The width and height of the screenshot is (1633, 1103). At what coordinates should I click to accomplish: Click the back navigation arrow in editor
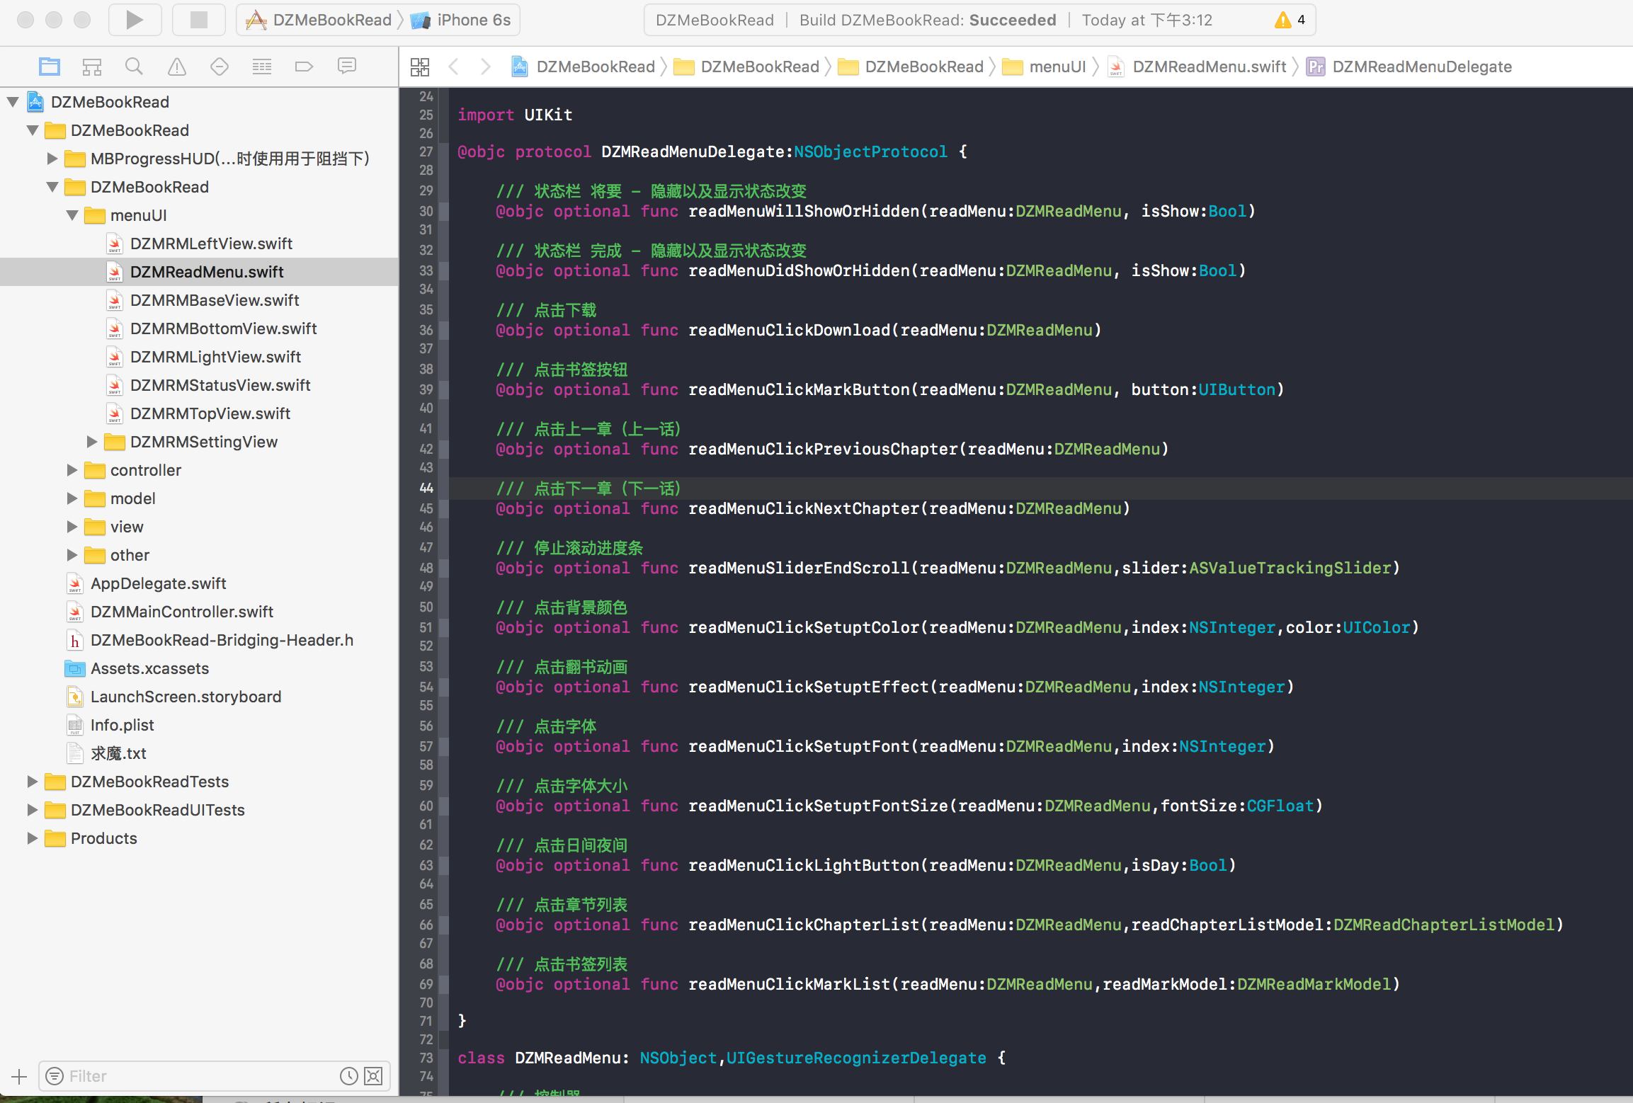tap(455, 67)
